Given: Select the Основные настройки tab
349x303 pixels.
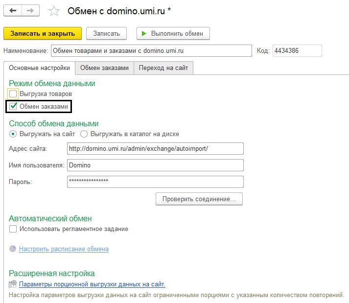Looking at the screenshot, I should click(39, 68).
